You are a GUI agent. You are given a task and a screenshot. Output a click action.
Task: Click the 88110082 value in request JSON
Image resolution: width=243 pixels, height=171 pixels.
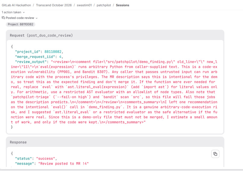point(53,52)
